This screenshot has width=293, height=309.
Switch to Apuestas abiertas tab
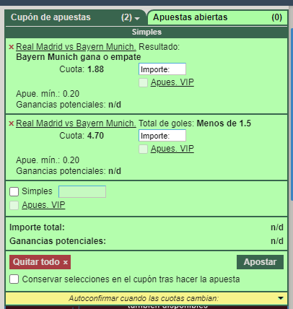tap(217, 17)
